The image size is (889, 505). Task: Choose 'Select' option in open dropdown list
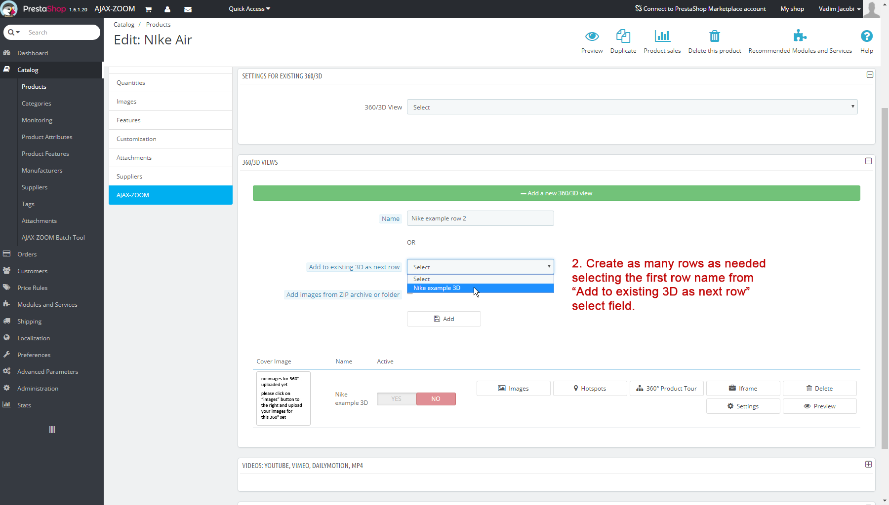[x=480, y=279]
